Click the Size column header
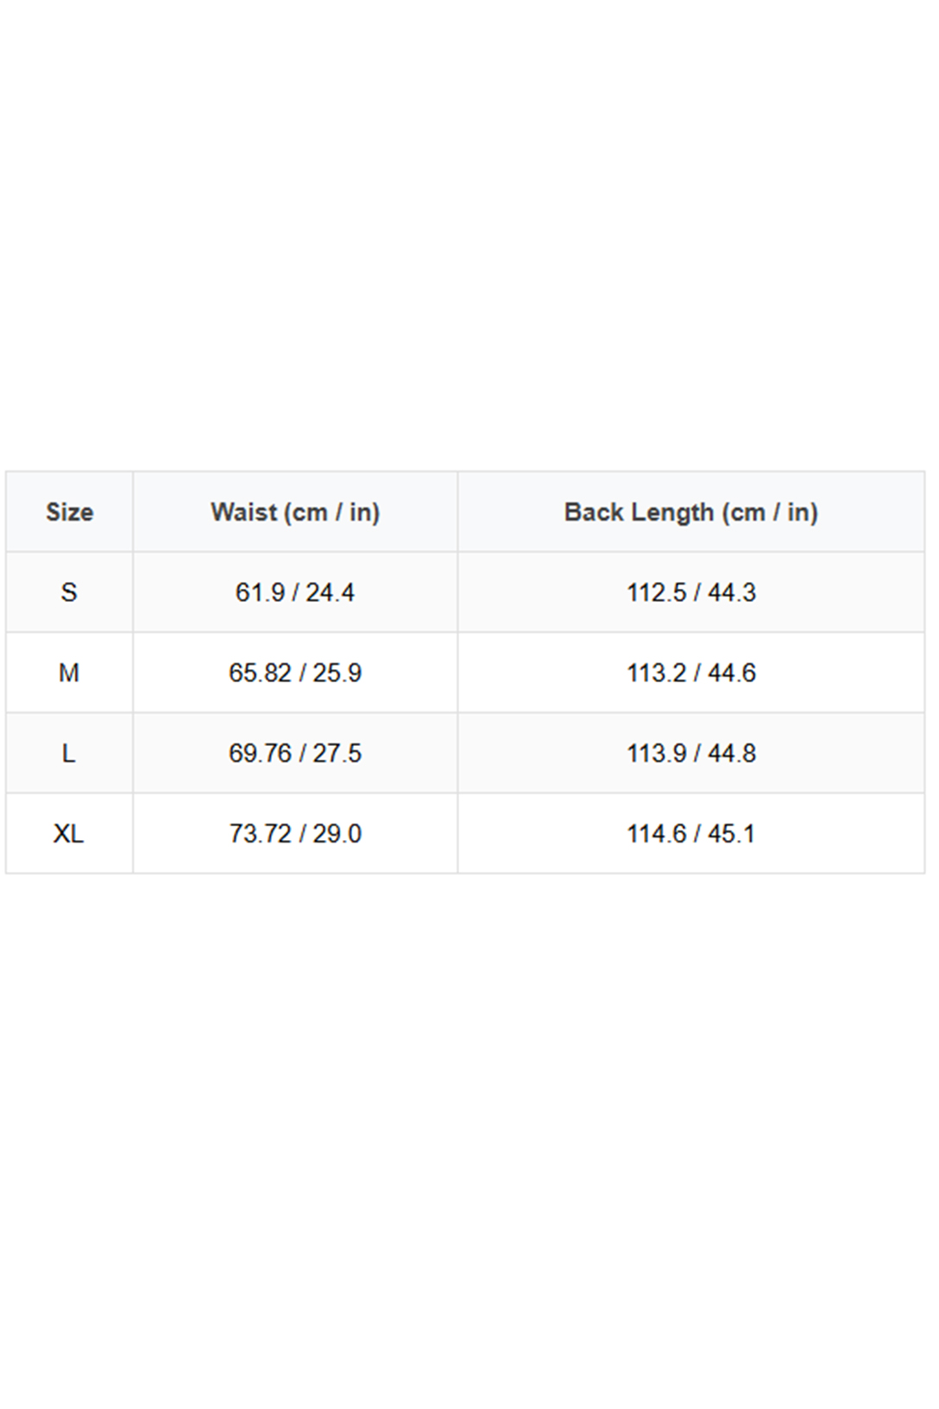 (69, 512)
